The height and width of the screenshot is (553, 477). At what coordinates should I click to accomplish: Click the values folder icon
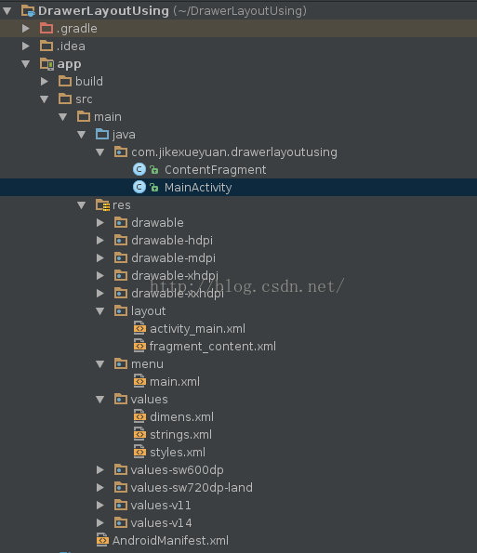[121, 400]
